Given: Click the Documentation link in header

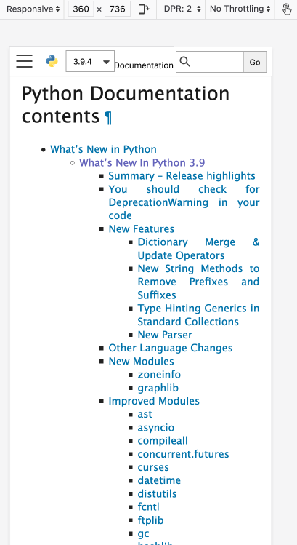Looking at the screenshot, I should pyautogui.click(x=144, y=65).
